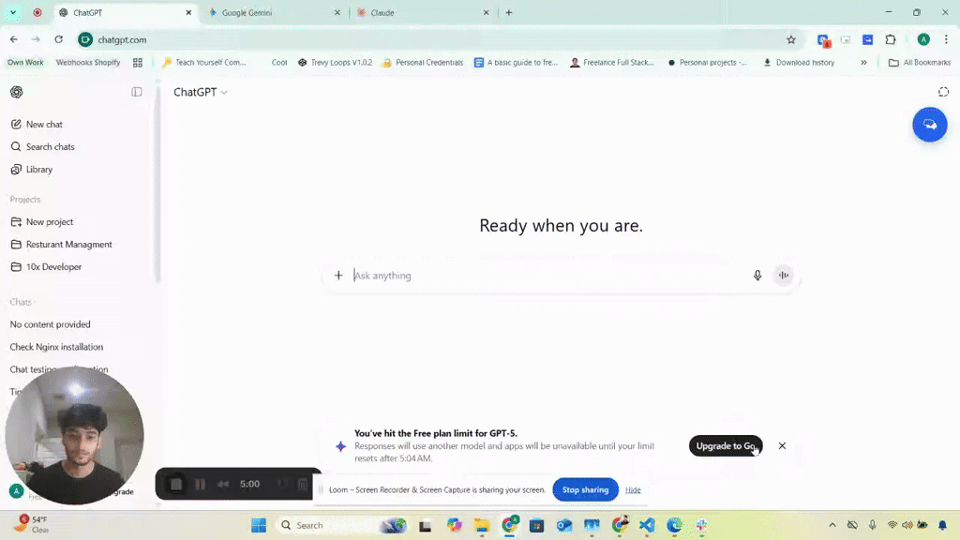The height and width of the screenshot is (540, 960).
Task: Start voice mode with the waveform icon
Action: (x=784, y=275)
